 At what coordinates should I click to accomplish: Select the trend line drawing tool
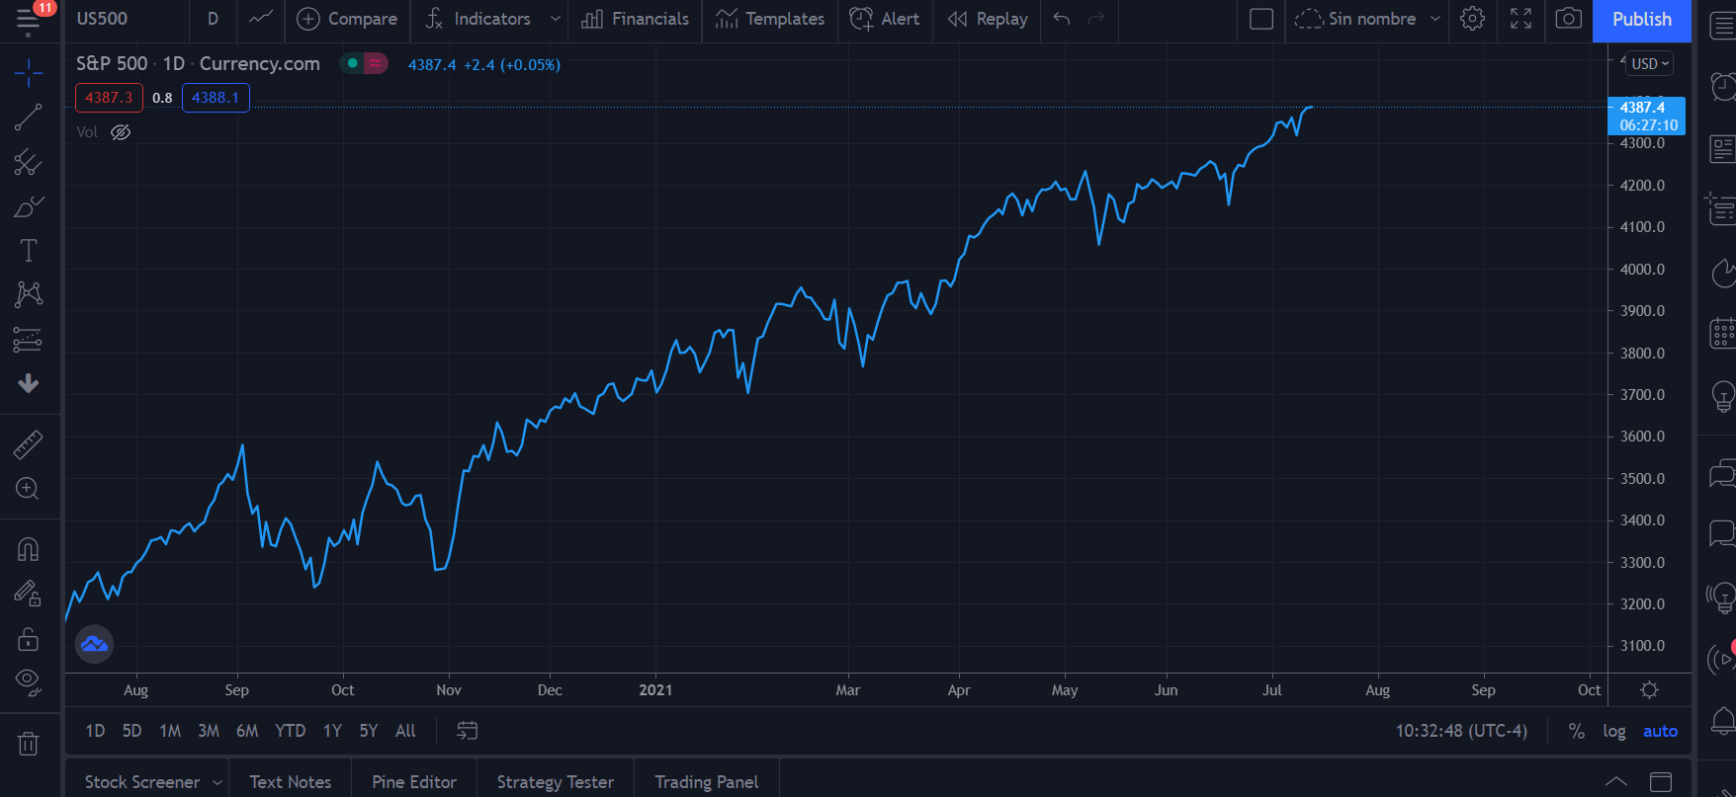(29, 118)
